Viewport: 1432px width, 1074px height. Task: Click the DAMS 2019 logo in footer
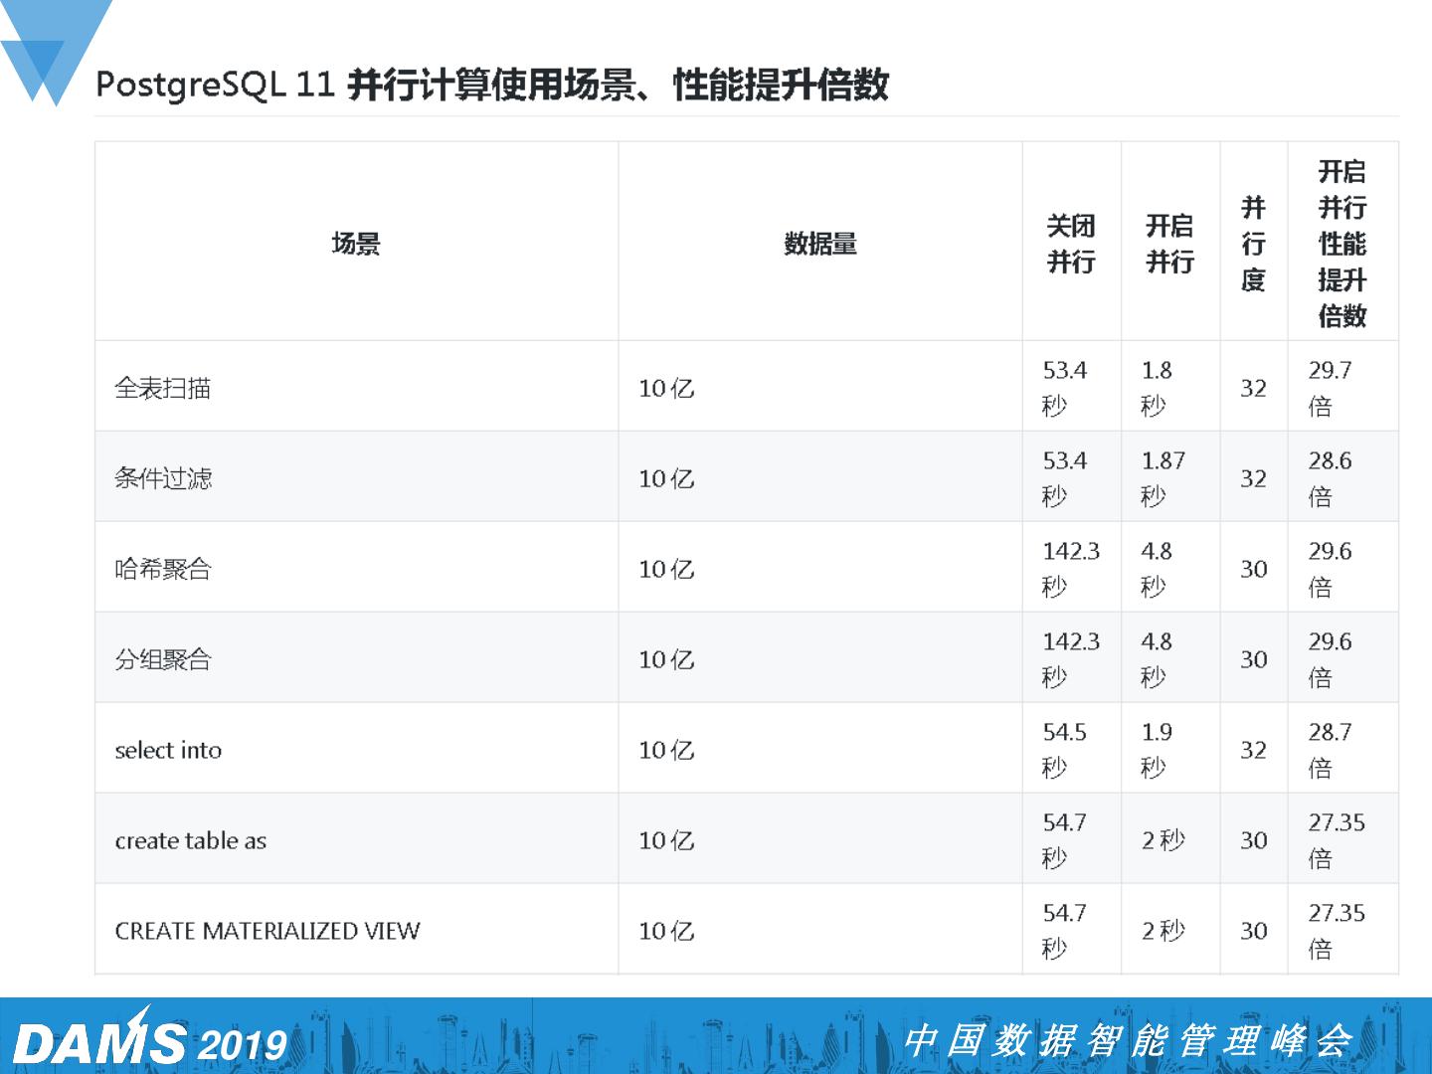tap(150, 1039)
